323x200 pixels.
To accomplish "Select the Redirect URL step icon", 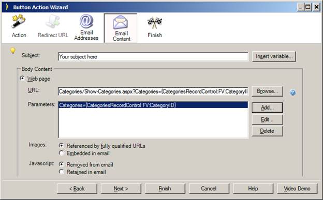I will point(53,21).
